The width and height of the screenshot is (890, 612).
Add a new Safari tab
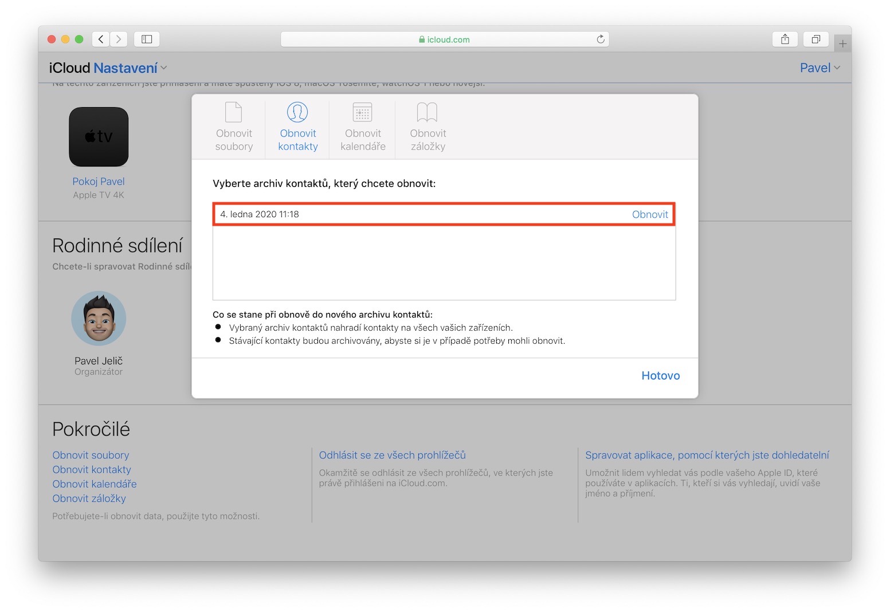point(842,44)
